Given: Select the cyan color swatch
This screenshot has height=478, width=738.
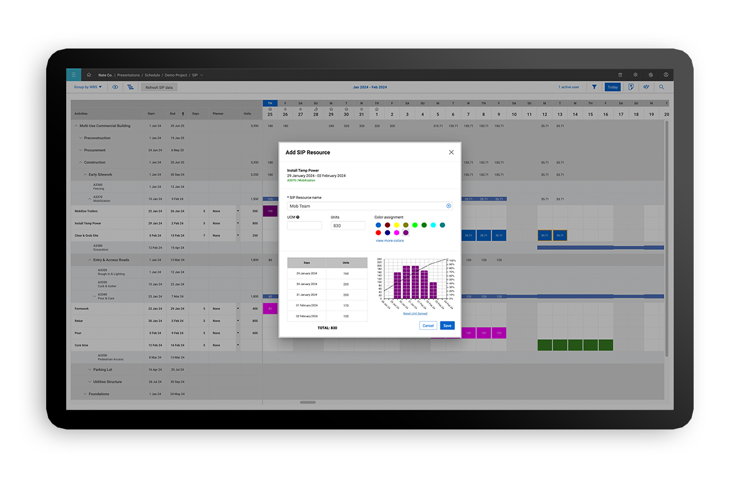Looking at the screenshot, I should (433, 225).
